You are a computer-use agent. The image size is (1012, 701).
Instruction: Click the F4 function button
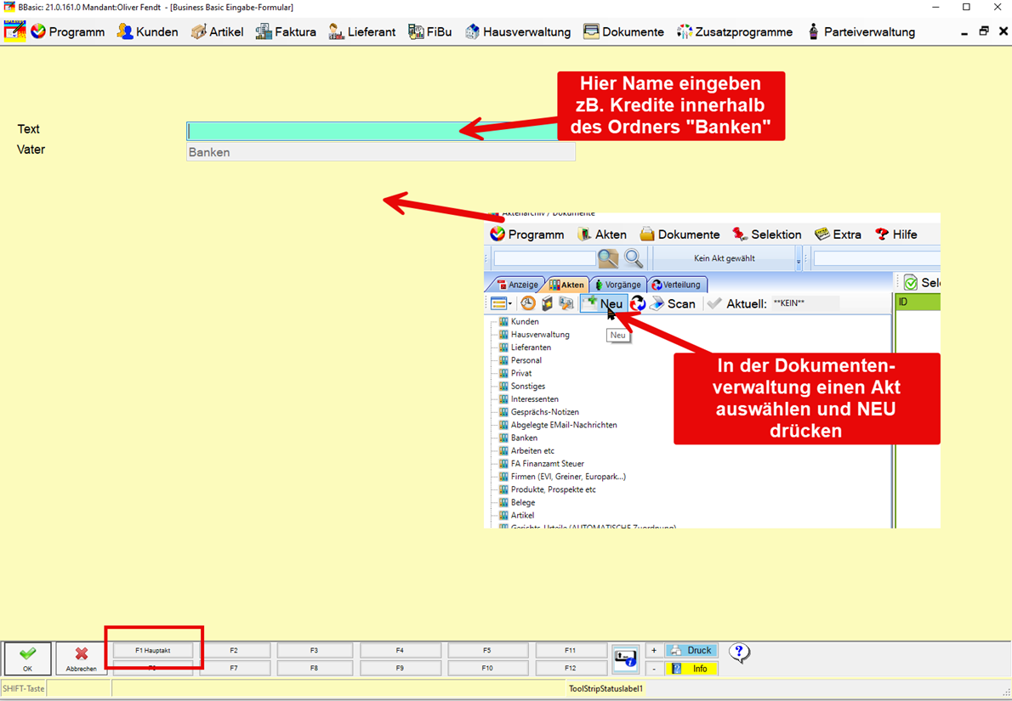pos(401,650)
